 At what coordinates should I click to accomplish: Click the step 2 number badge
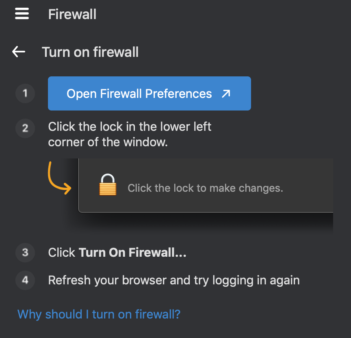click(25, 128)
